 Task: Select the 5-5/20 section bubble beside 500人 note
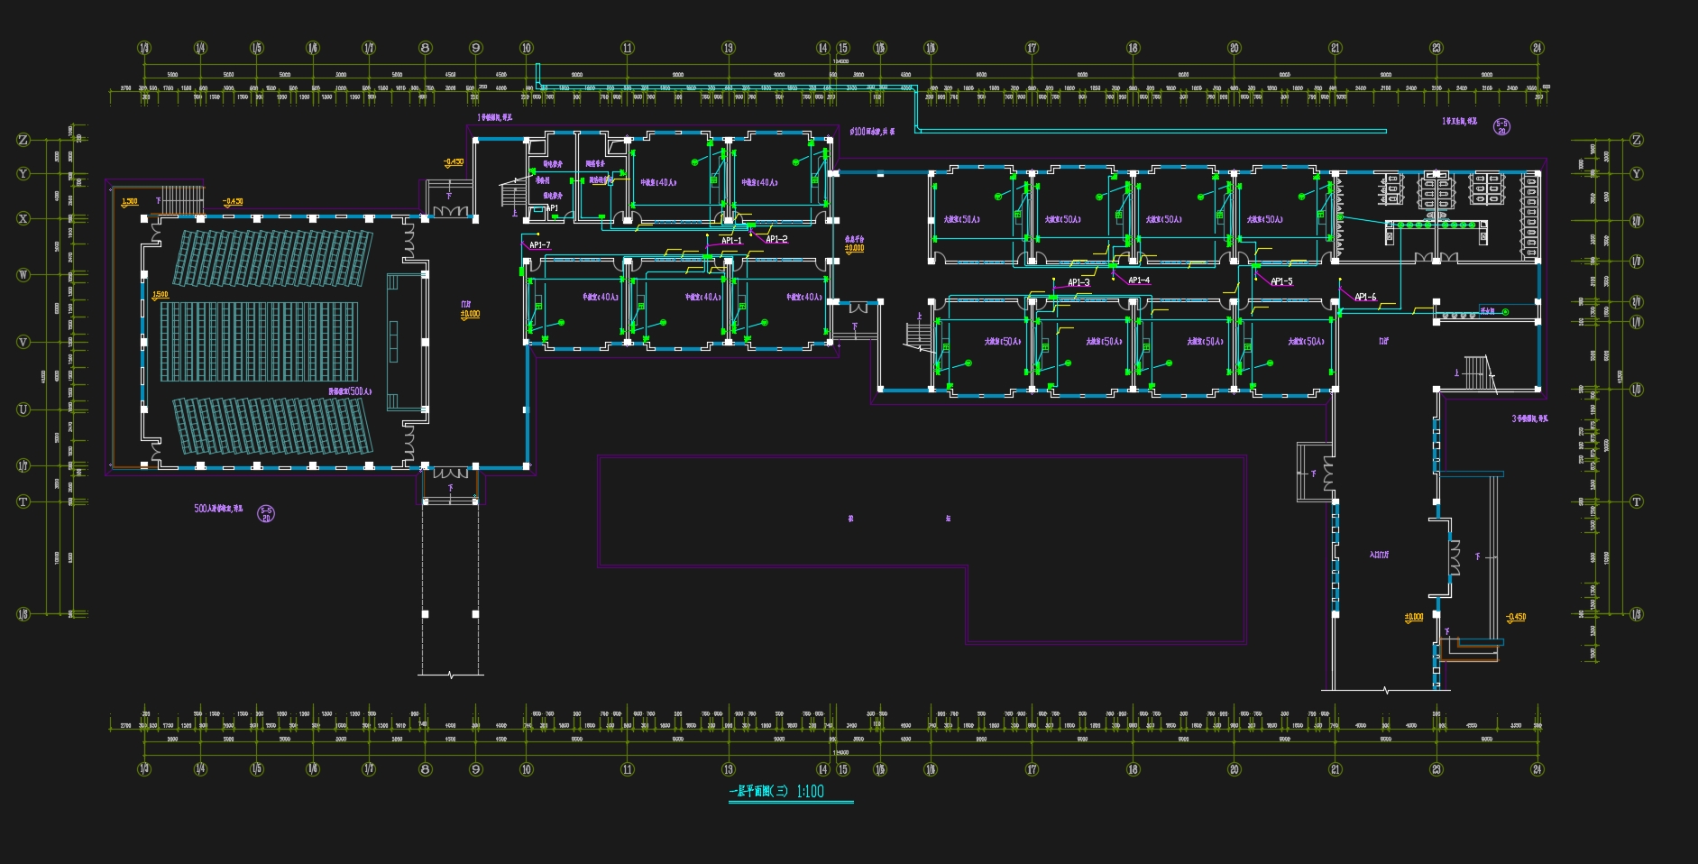266,514
